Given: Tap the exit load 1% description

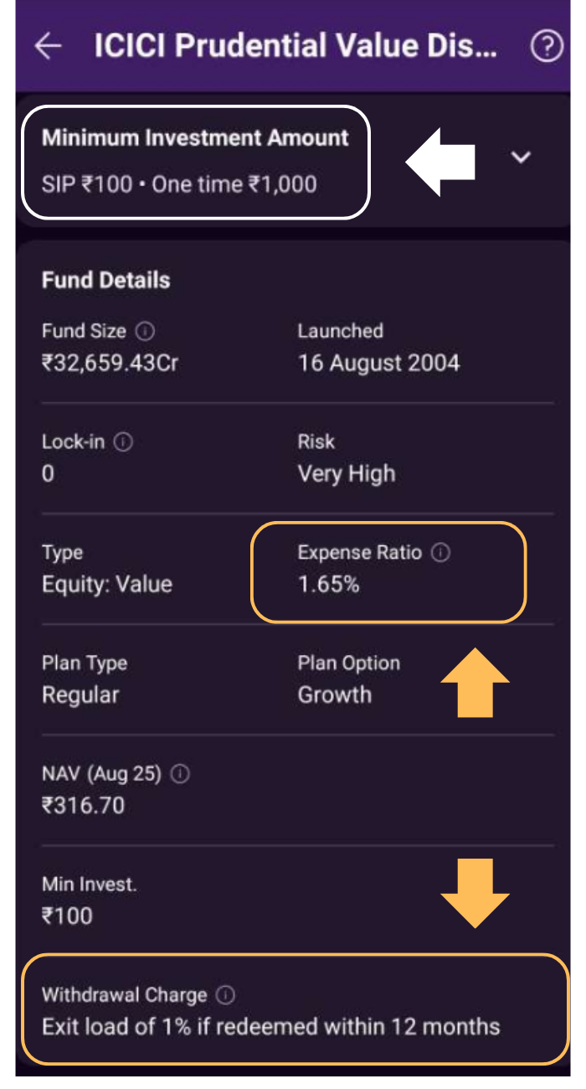Looking at the screenshot, I should [270, 1026].
